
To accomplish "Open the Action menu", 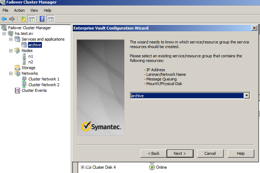I will tap(19, 10).
